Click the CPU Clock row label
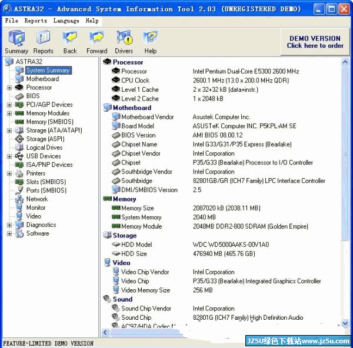Screen dimensions: 353x348 pos(135,81)
